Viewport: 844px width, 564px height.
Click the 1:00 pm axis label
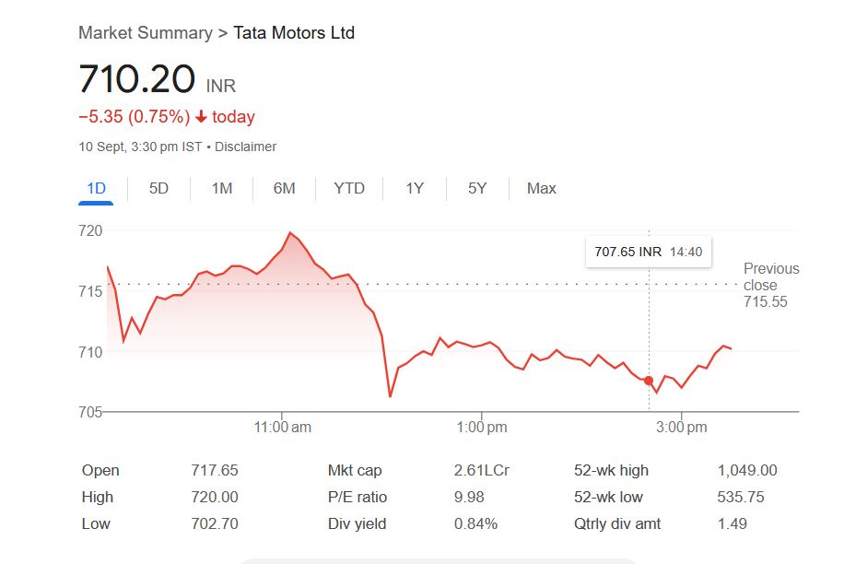(482, 428)
